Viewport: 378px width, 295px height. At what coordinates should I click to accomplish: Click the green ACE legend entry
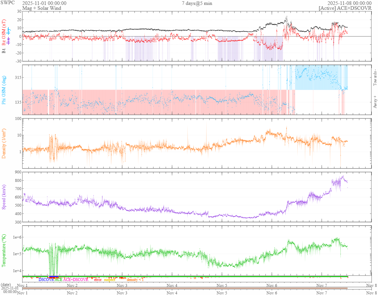[x=58, y=280]
